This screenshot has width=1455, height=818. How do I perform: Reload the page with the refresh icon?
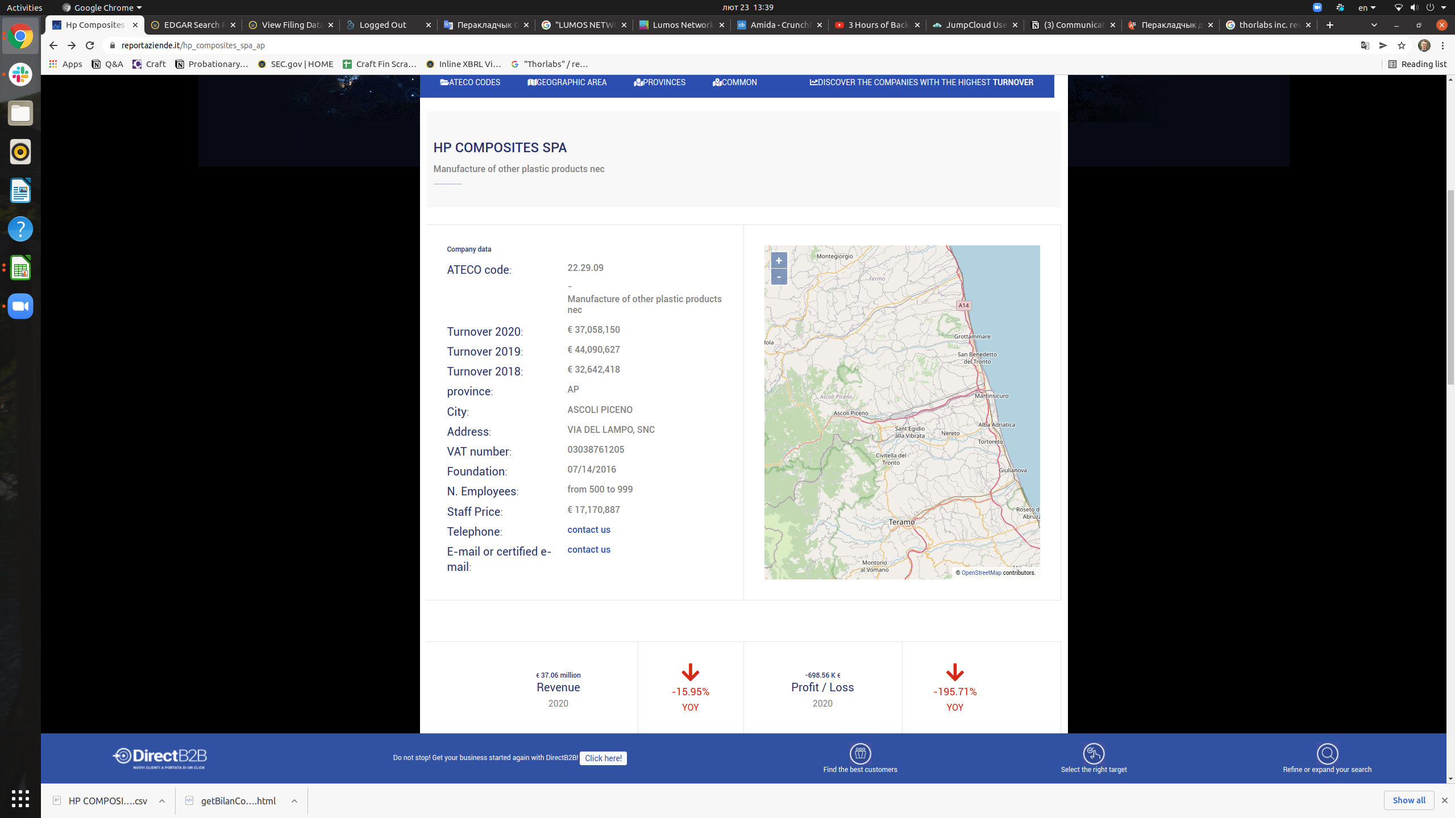point(90,45)
